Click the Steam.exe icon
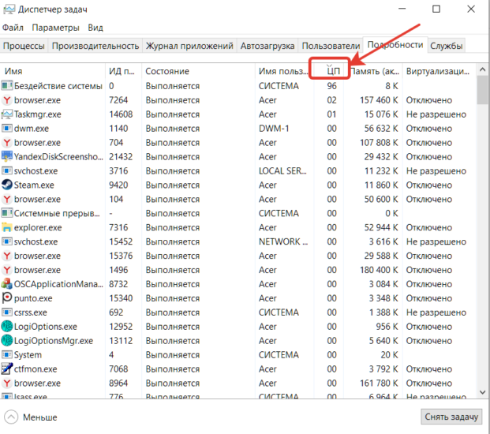The width and height of the screenshot is (490, 434). click(7, 185)
